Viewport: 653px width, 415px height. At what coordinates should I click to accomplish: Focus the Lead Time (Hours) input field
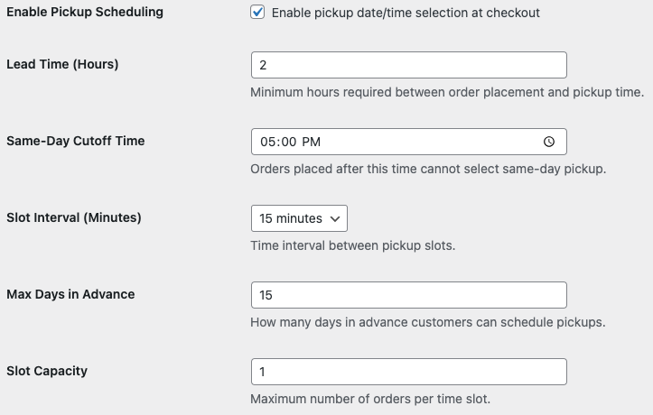[x=408, y=65]
